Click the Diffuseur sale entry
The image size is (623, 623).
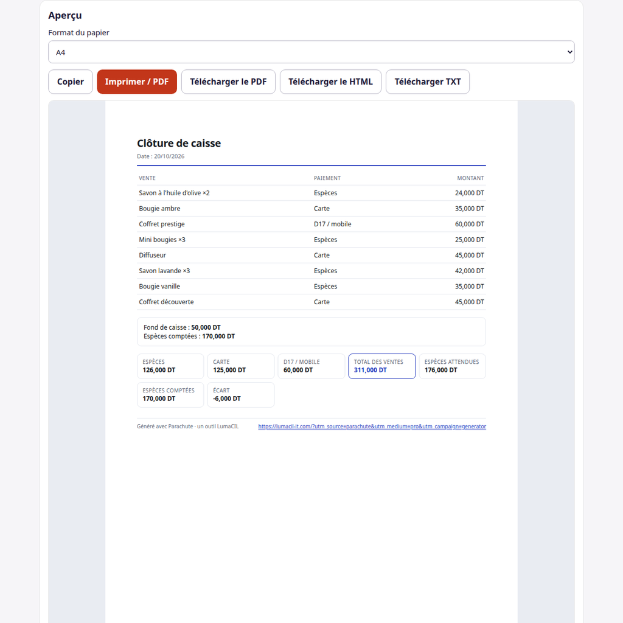click(153, 255)
